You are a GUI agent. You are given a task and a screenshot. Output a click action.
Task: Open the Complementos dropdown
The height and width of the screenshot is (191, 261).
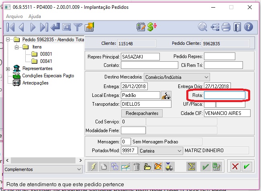point(43,169)
